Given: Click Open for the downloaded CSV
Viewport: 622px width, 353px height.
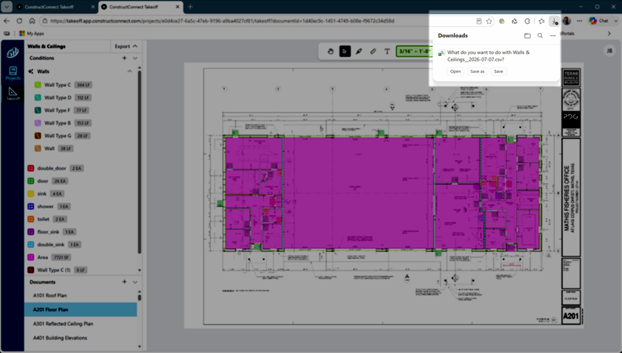Looking at the screenshot, I should (x=455, y=71).
